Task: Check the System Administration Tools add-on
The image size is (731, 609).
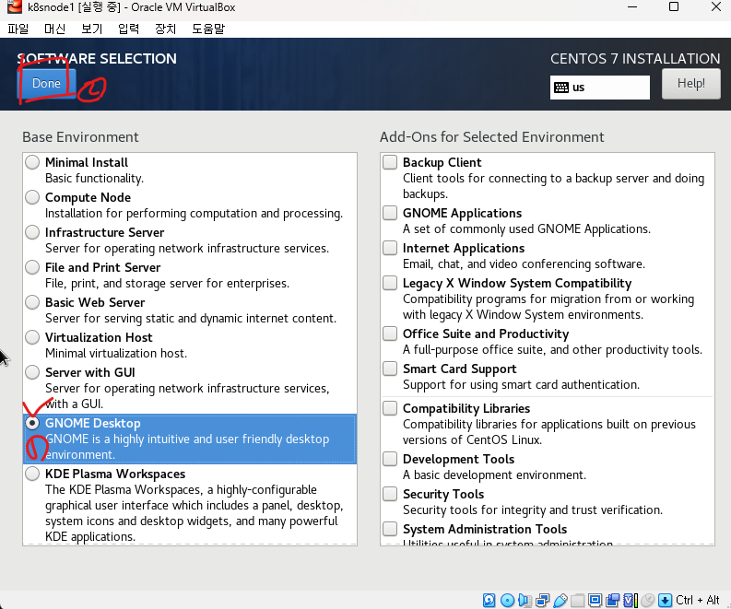Action: (x=390, y=529)
